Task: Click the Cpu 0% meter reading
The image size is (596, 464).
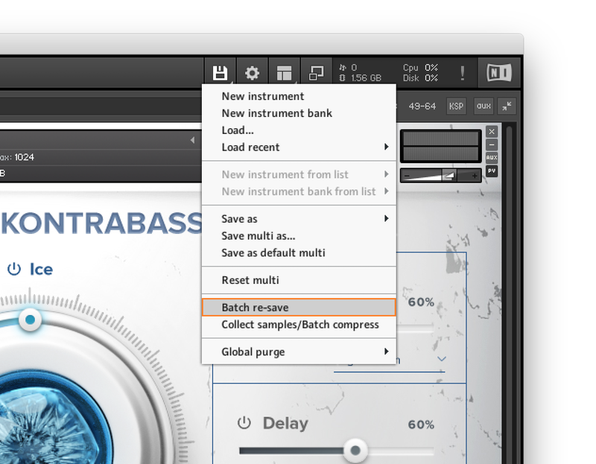Action: (x=420, y=68)
